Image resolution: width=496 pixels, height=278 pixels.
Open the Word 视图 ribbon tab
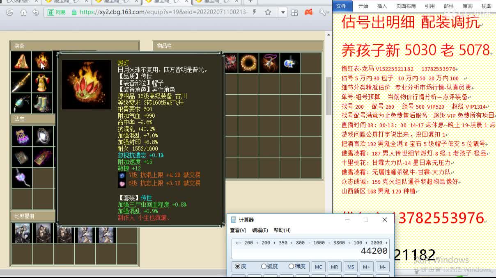(486, 6)
